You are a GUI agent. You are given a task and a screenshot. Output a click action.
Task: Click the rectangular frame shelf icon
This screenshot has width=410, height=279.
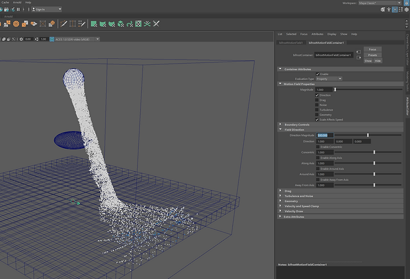pos(73,24)
